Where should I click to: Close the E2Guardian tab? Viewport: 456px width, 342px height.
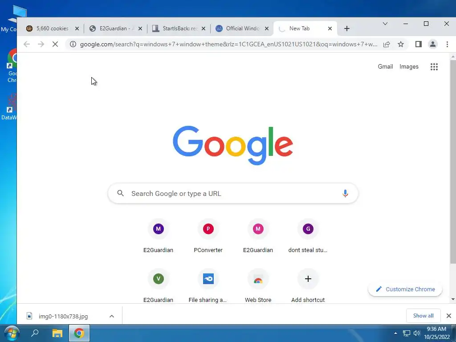click(x=140, y=28)
